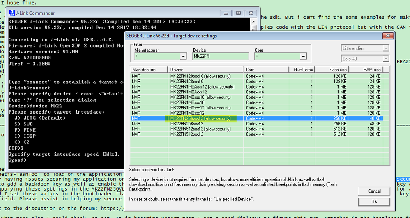410x218 pixels.
Task: Click the OK button
Action: click(x=374, y=202)
